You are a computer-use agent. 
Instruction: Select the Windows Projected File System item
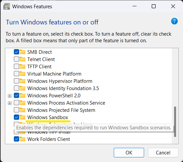(61, 110)
